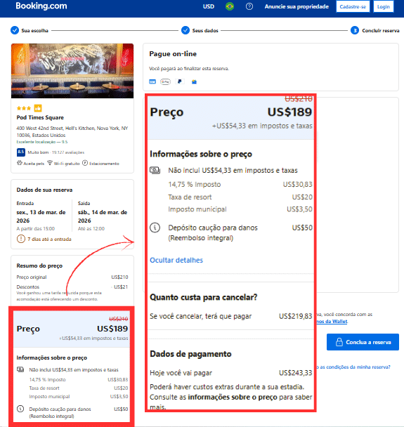Click the cash icon beside Não inclui US$54,33 in the left card
The width and height of the screenshot is (404, 427).
(x=20, y=369)
